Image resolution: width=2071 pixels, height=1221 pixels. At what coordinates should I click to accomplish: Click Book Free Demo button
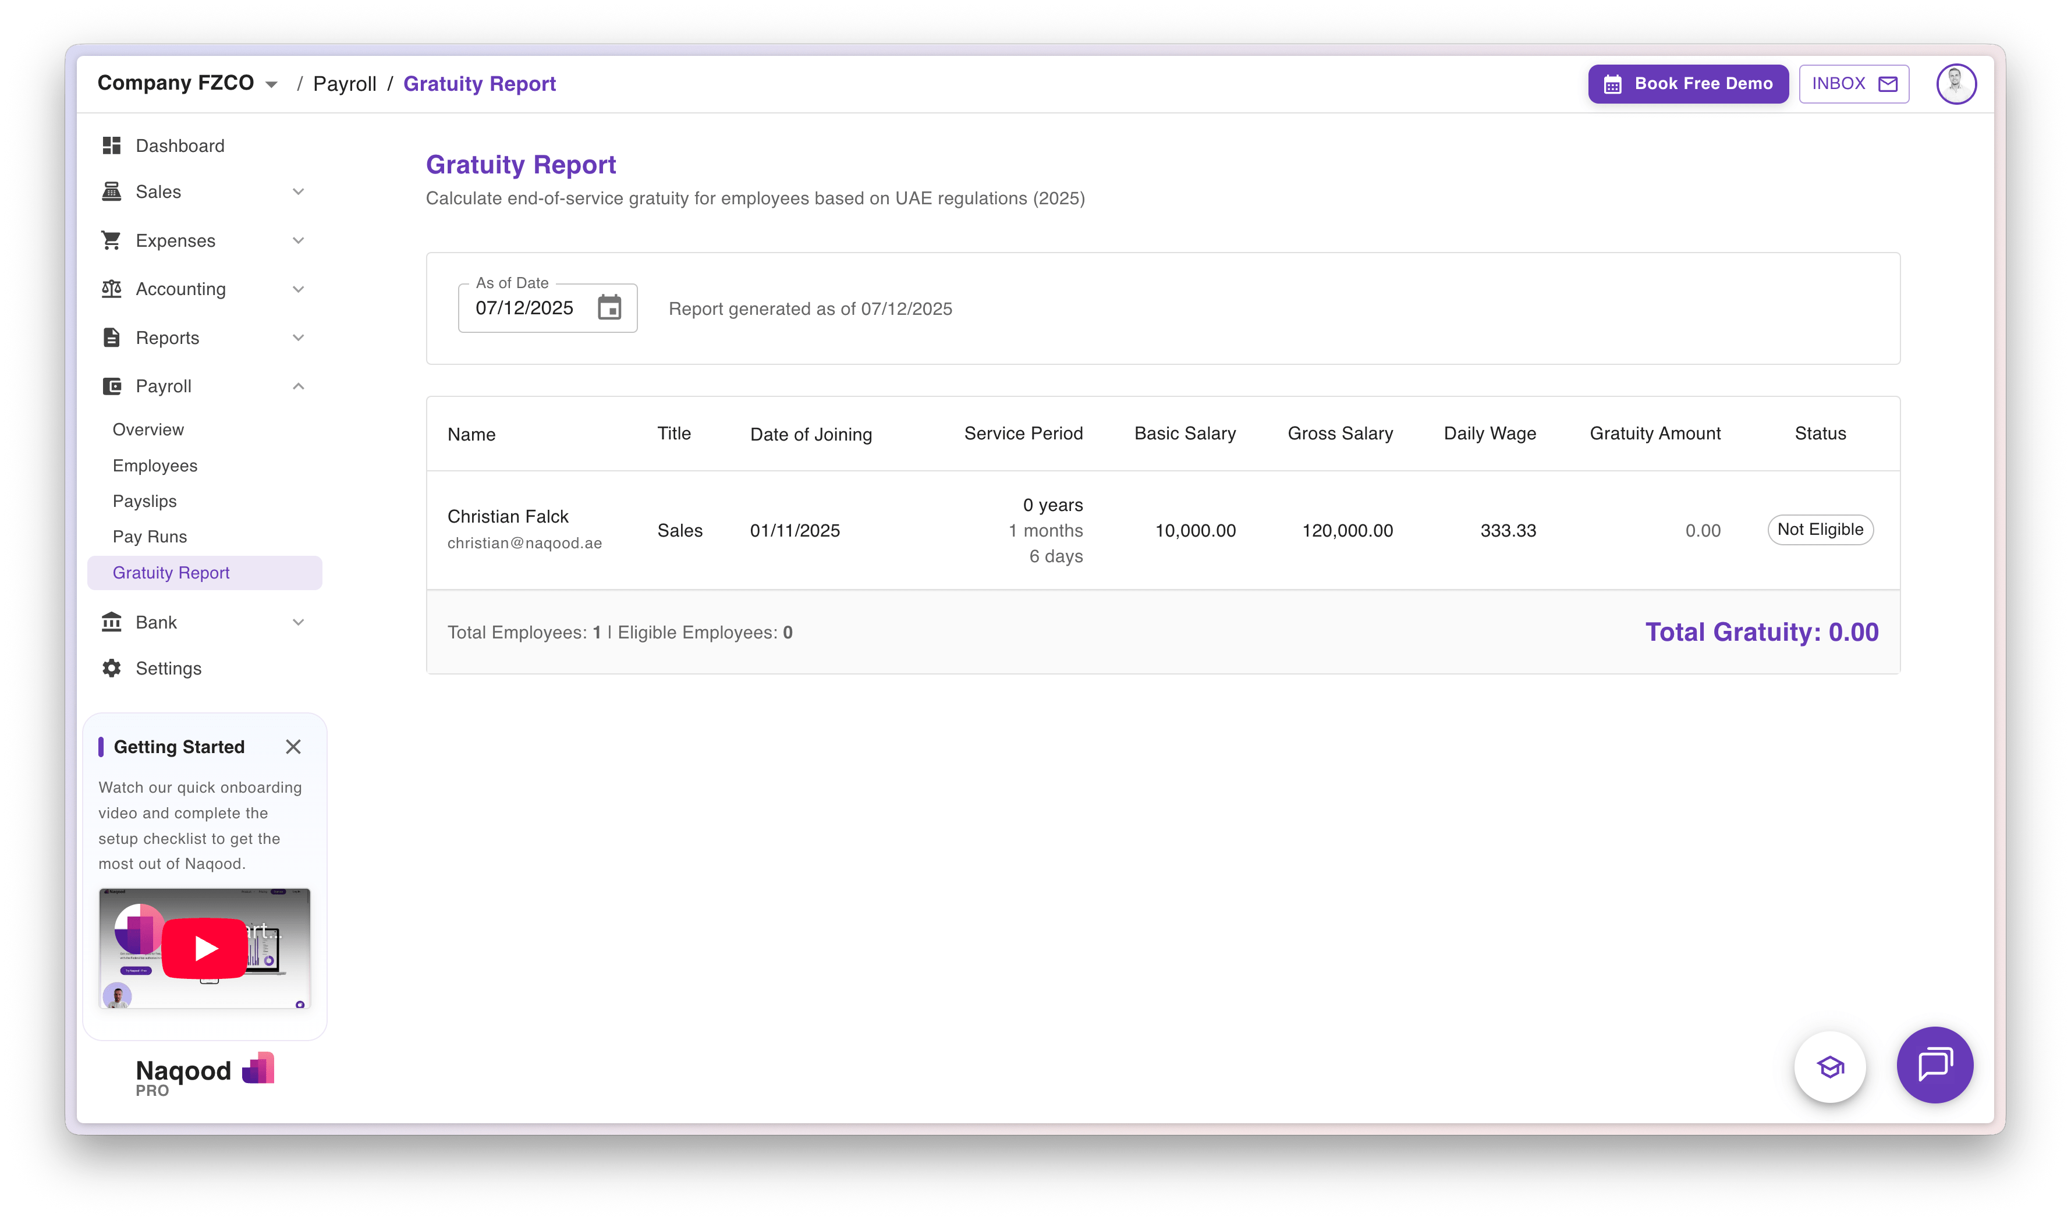[x=1687, y=84]
